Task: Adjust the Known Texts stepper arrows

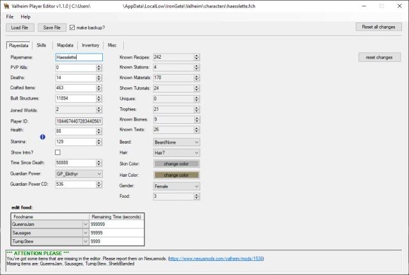Action: point(197,130)
